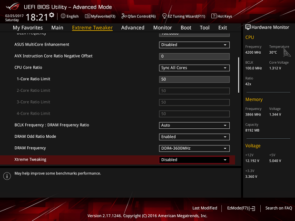Click the 3-Core Ratio Limit field

click(194, 102)
